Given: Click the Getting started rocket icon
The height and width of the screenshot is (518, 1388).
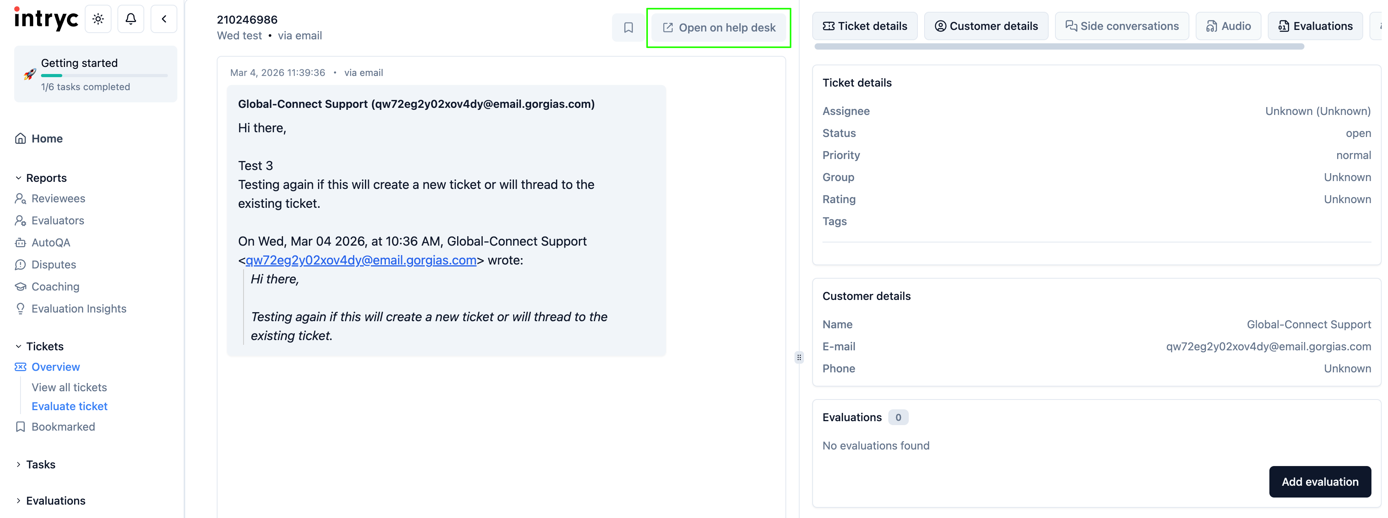Looking at the screenshot, I should tap(30, 74).
